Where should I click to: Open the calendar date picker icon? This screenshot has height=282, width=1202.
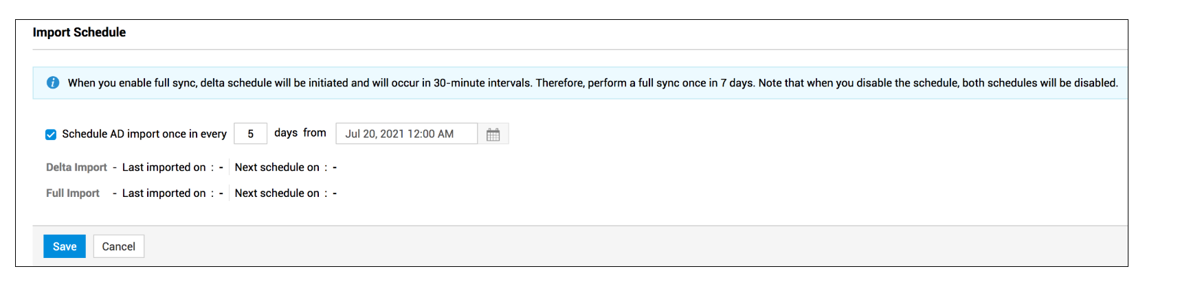pyautogui.click(x=493, y=134)
